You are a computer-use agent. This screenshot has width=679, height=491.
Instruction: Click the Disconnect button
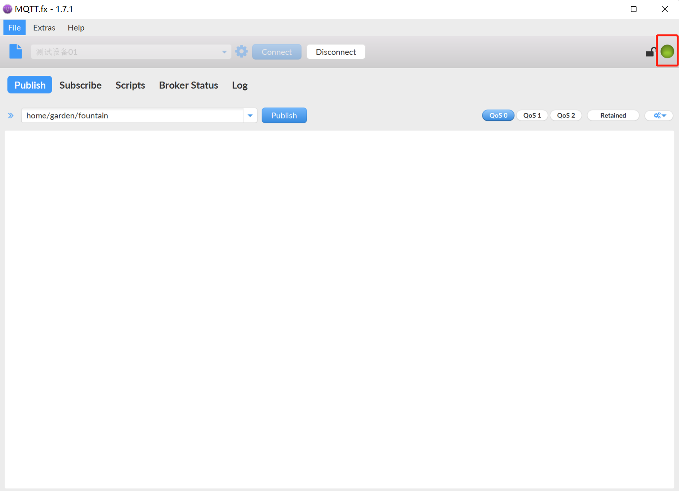(336, 52)
